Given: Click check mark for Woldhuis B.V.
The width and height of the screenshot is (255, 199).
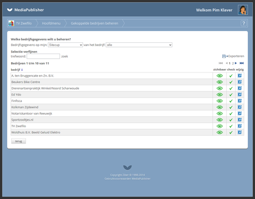Looking at the screenshot, I should click(x=231, y=133).
